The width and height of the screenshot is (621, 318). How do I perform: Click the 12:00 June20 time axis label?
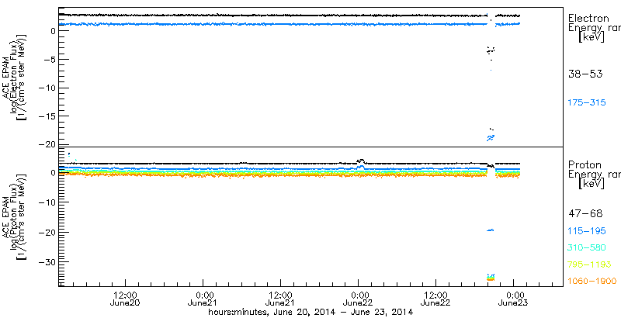pos(125,299)
